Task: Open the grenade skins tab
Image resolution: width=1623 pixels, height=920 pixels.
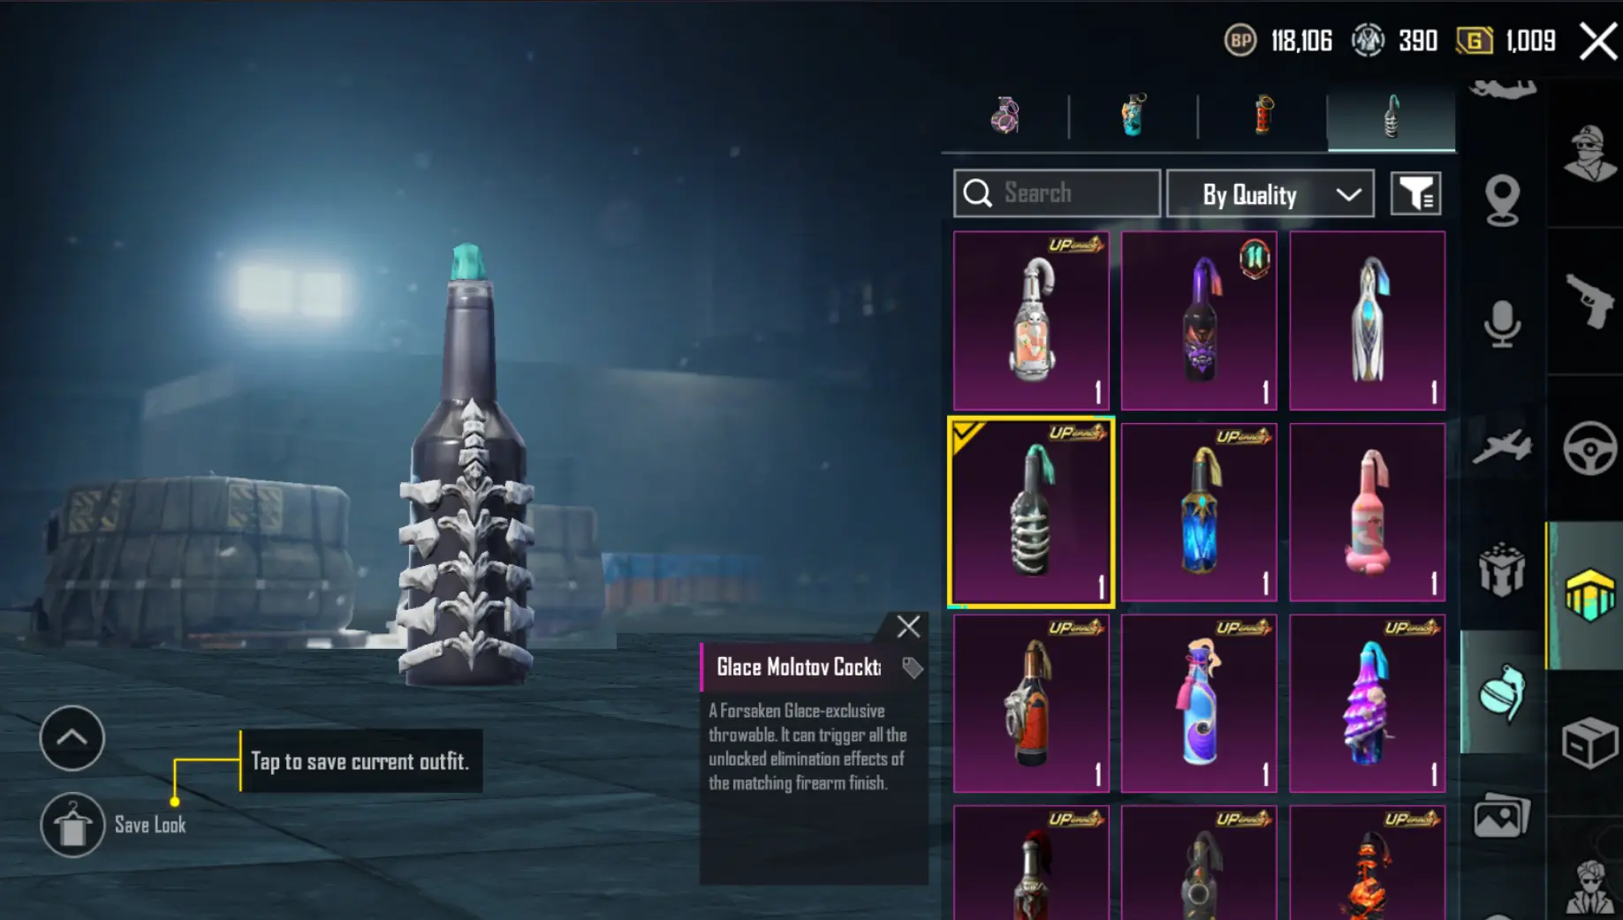Action: (1005, 116)
